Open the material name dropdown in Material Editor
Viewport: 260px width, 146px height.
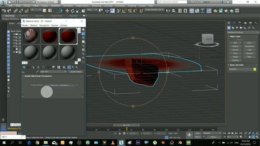(x=53, y=72)
